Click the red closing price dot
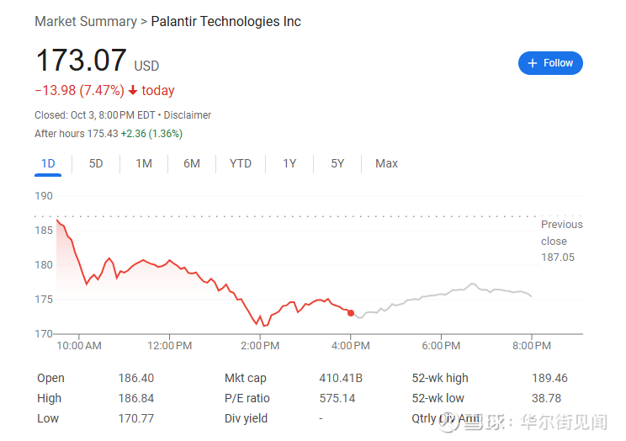 coord(351,312)
